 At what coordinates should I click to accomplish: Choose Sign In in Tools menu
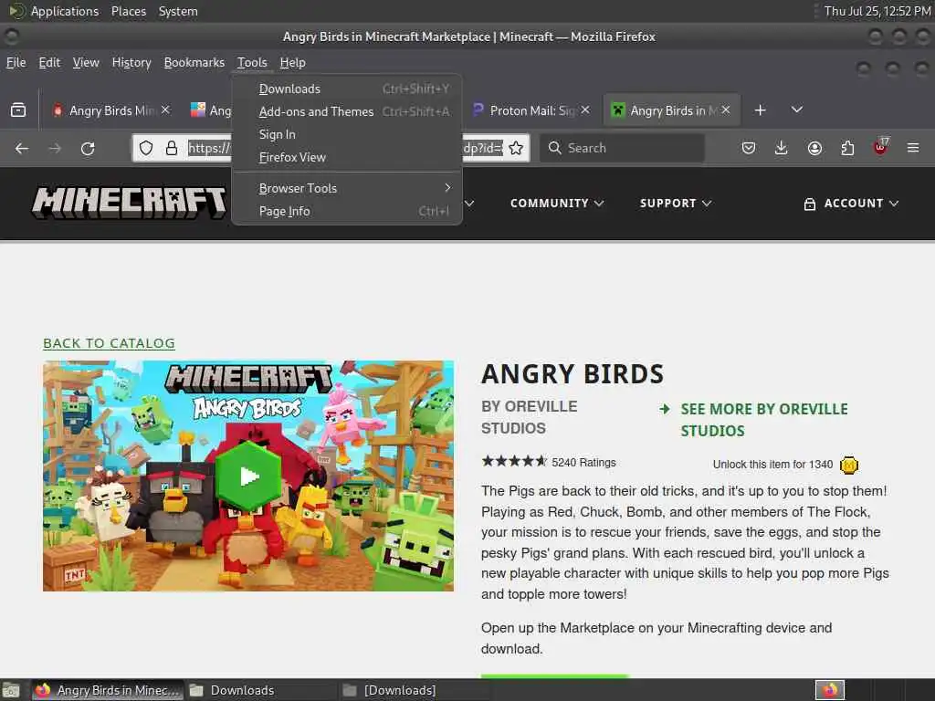[346, 134]
